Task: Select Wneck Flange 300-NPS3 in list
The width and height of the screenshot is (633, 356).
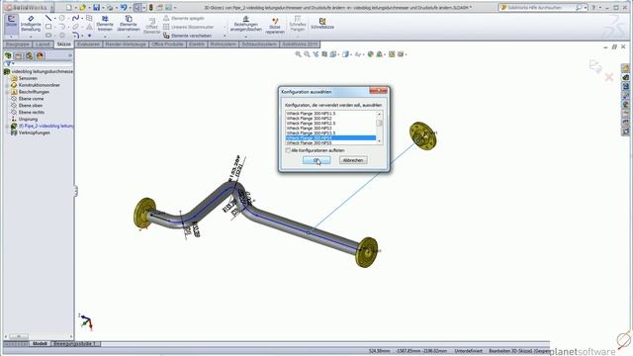Action: pyautogui.click(x=310, y=129)
